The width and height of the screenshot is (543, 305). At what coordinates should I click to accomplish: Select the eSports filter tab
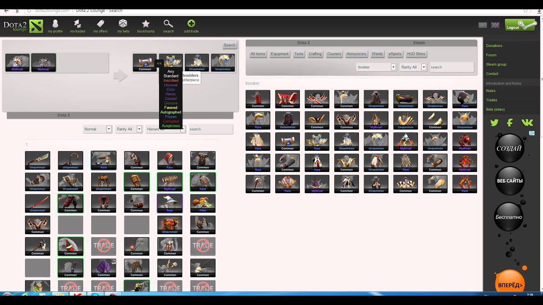[395, 54]
